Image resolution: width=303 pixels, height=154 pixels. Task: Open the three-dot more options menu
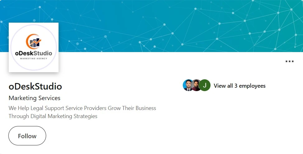tap(290, 61)
